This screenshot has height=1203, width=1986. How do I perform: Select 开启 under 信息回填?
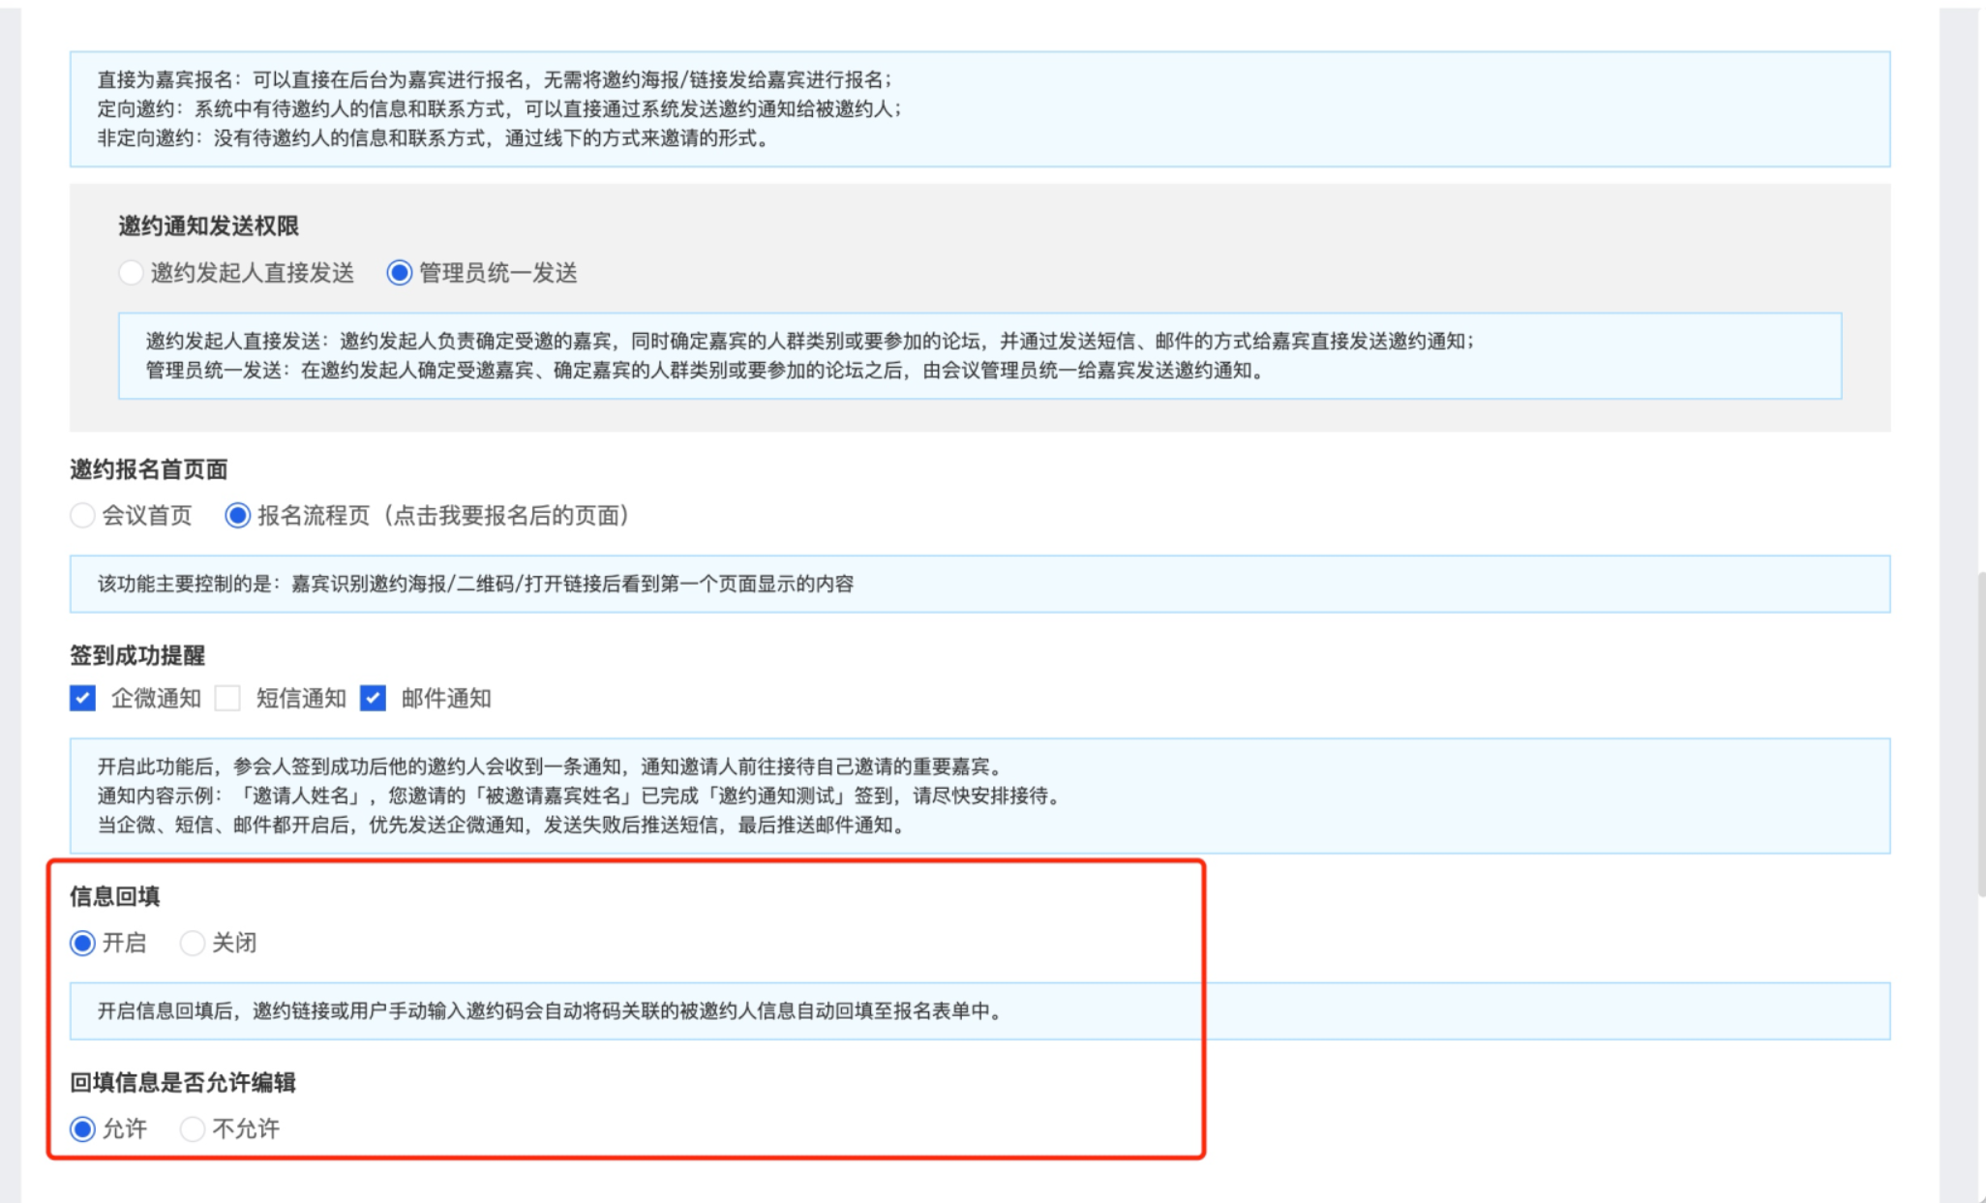click(x=83, y=943)
